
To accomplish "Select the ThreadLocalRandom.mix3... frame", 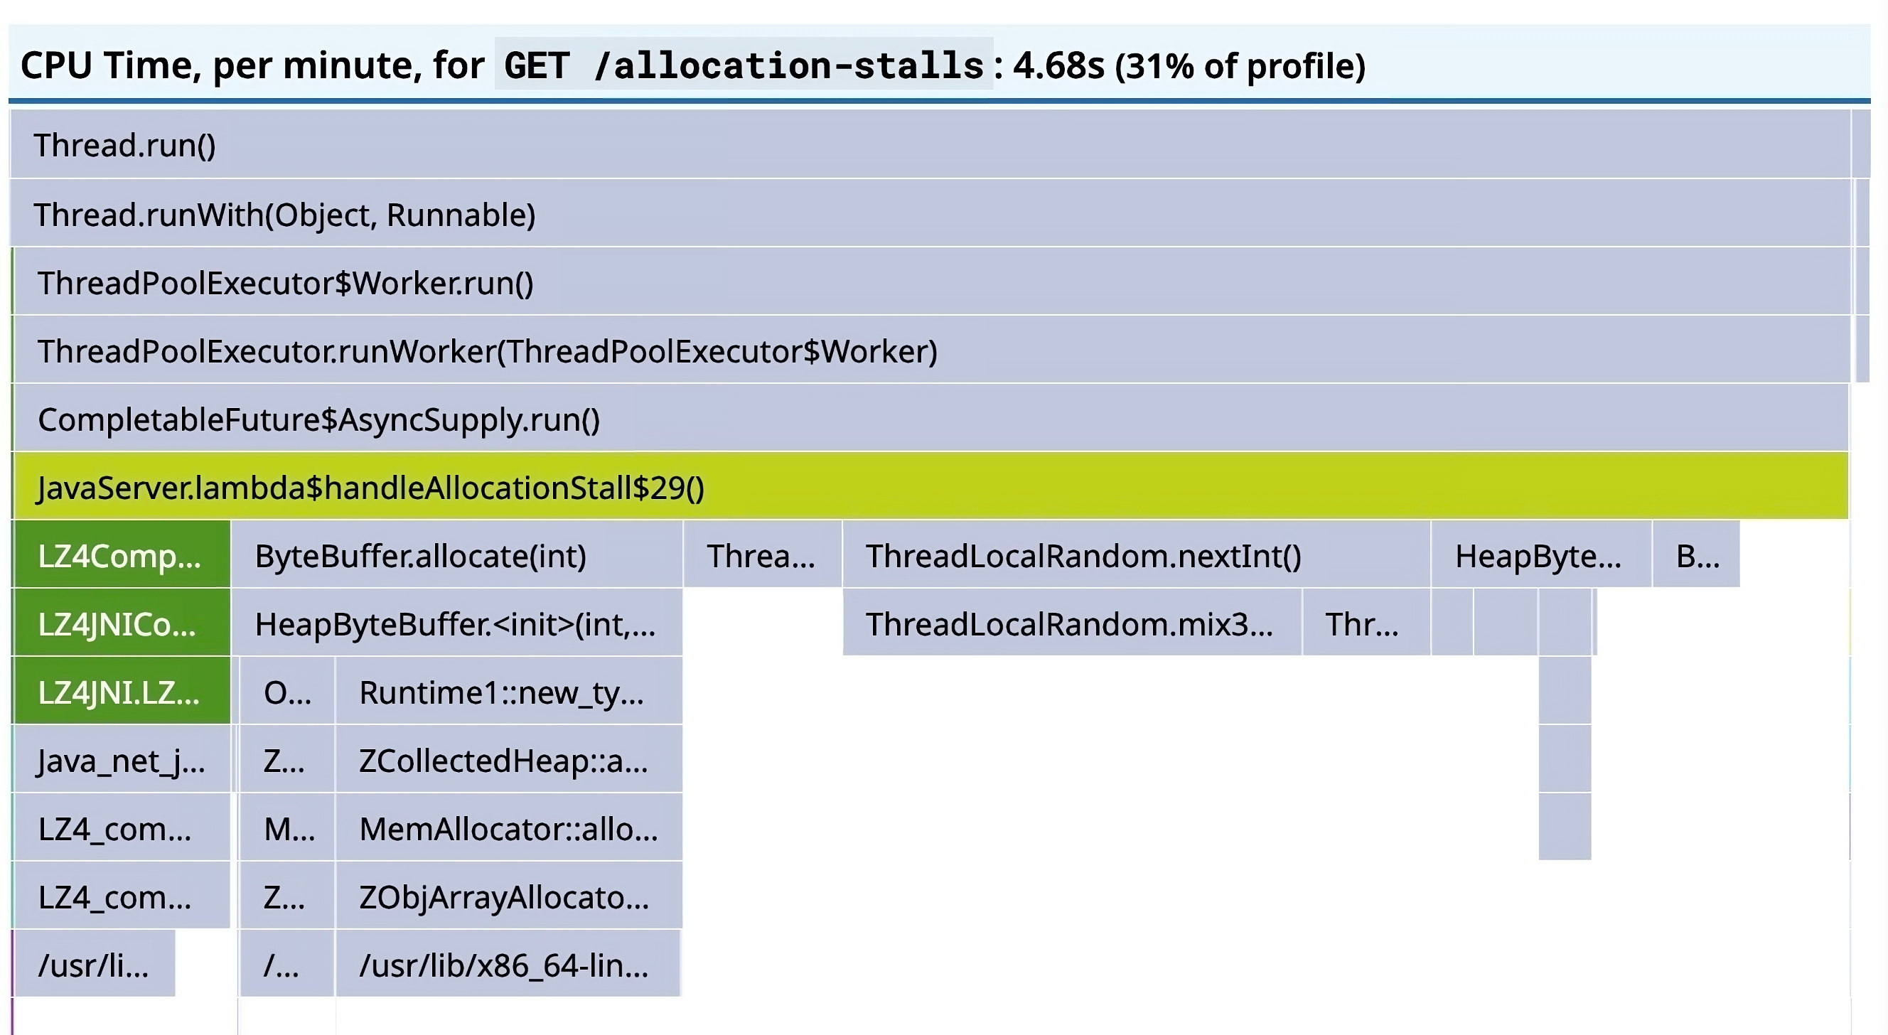I will 1070,625.
